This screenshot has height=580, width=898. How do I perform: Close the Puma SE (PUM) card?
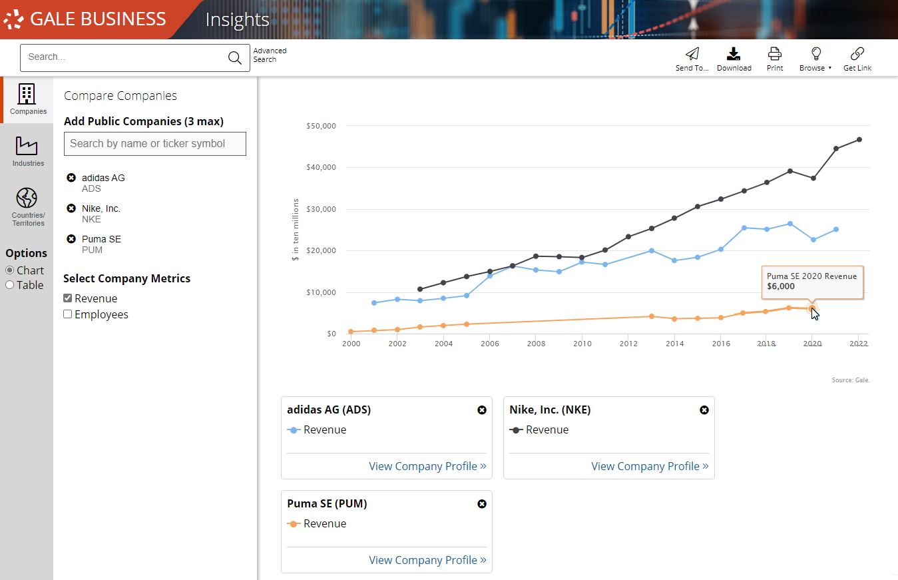[x=482, y=504]
